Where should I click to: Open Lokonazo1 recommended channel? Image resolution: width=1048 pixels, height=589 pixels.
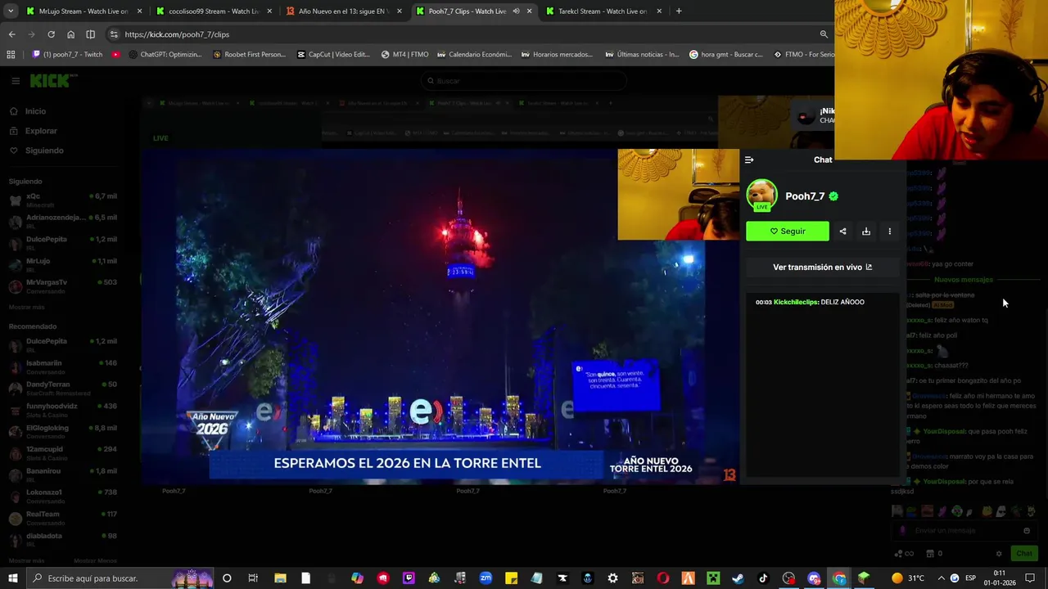click(62, 496)
